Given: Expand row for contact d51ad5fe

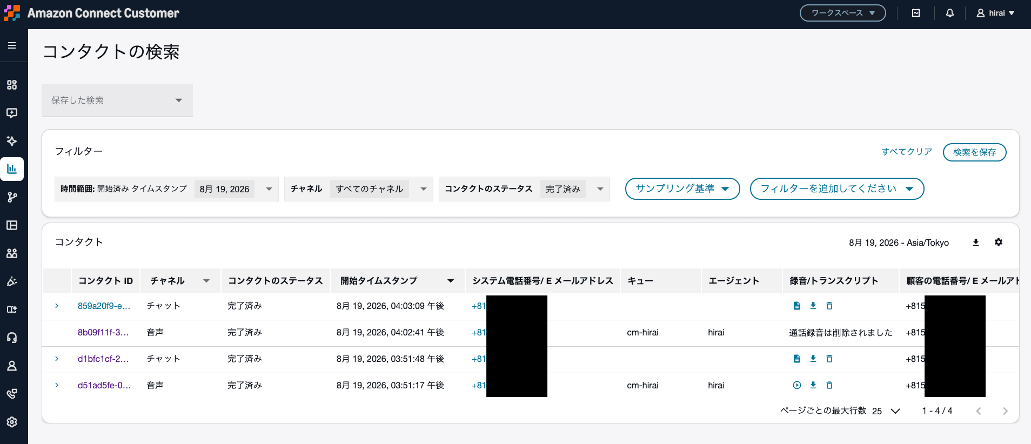Looking at the screenshot, I should pos(57,385).
